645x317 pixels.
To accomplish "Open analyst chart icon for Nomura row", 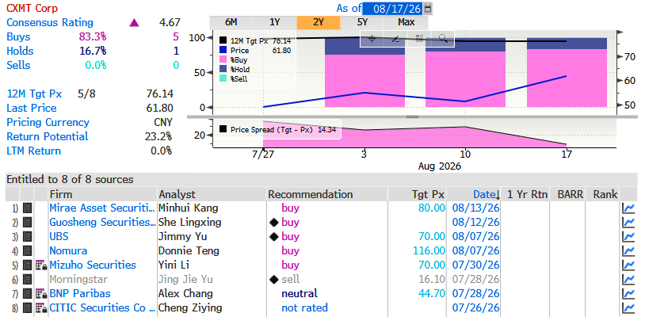I will (628, 250).
